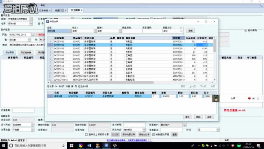
Task: Click 保存为预订单 button
Action: 129,135
